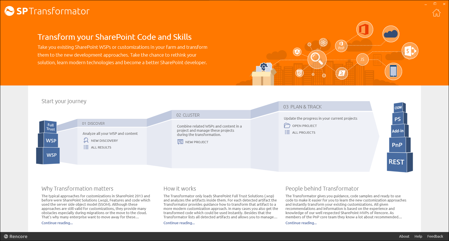Continue reading People behind Transformator
This screenshot has height=241, width=449.
point(301,223)
